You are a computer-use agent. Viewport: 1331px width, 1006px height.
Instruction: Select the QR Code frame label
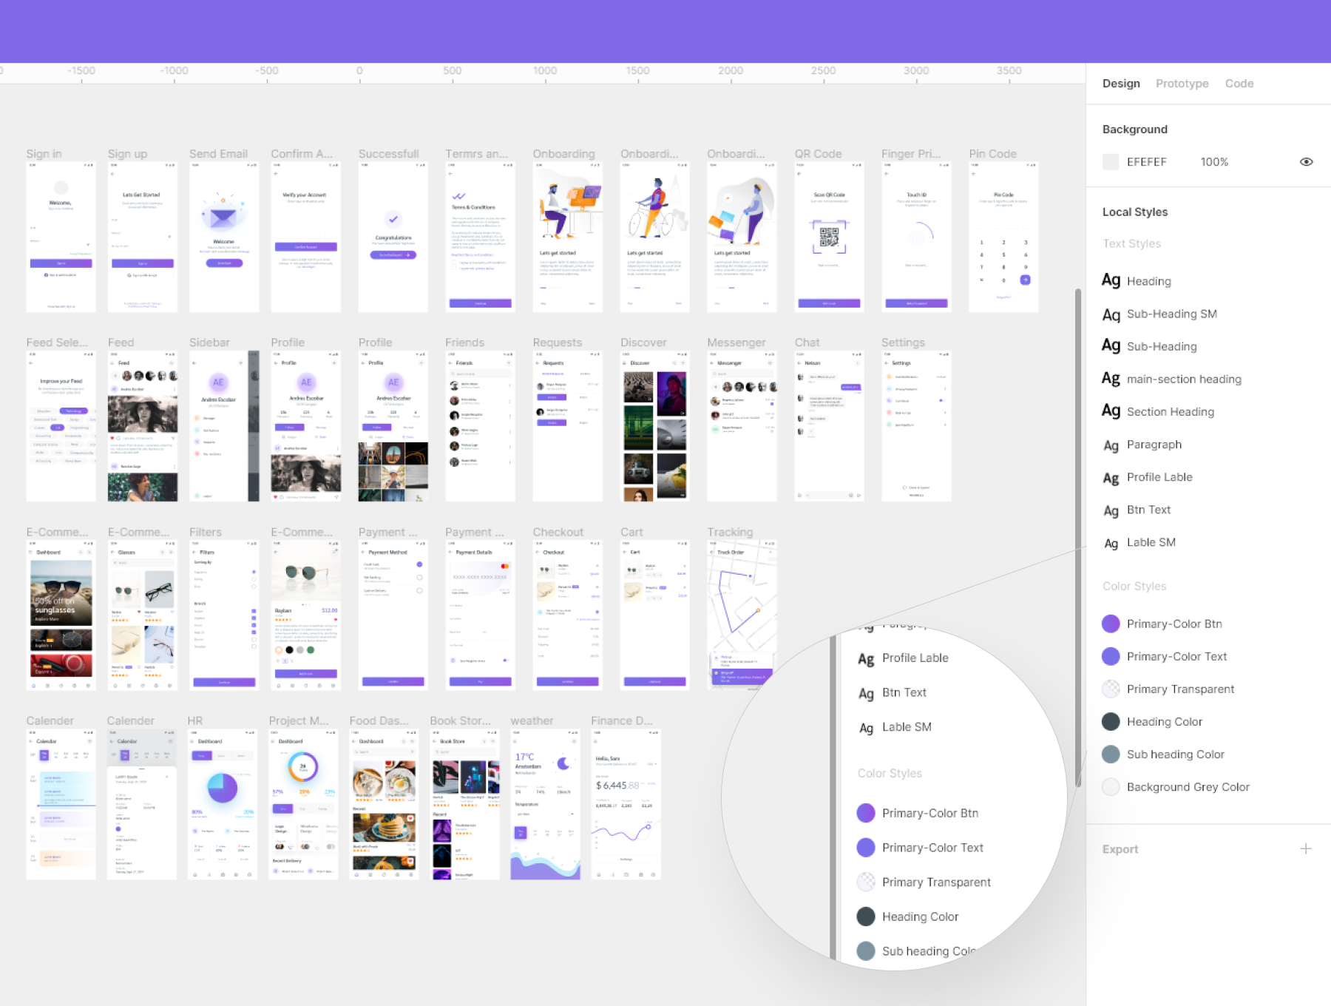[x=818, y=154]
